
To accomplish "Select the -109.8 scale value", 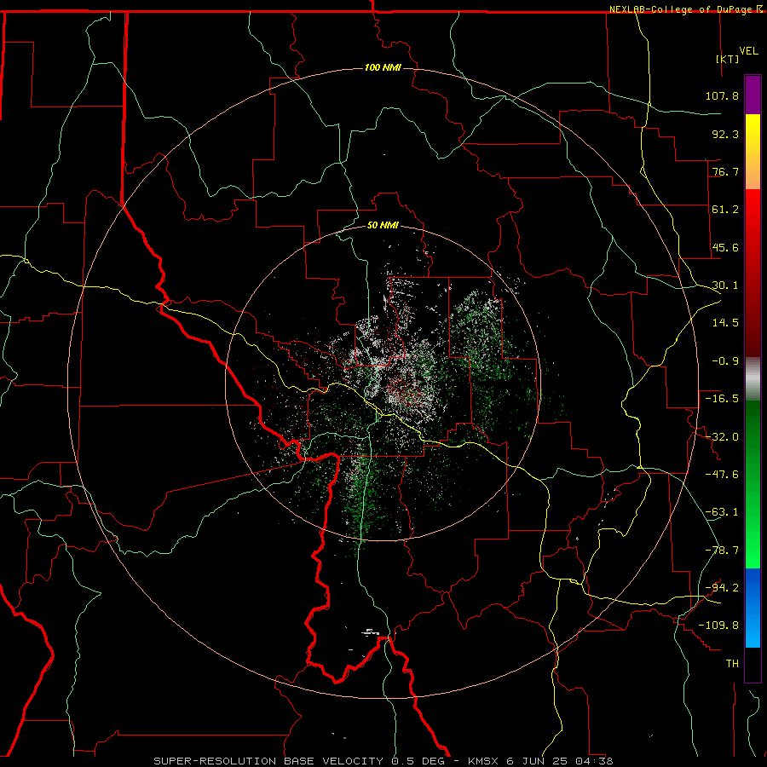I will point(718,626).
